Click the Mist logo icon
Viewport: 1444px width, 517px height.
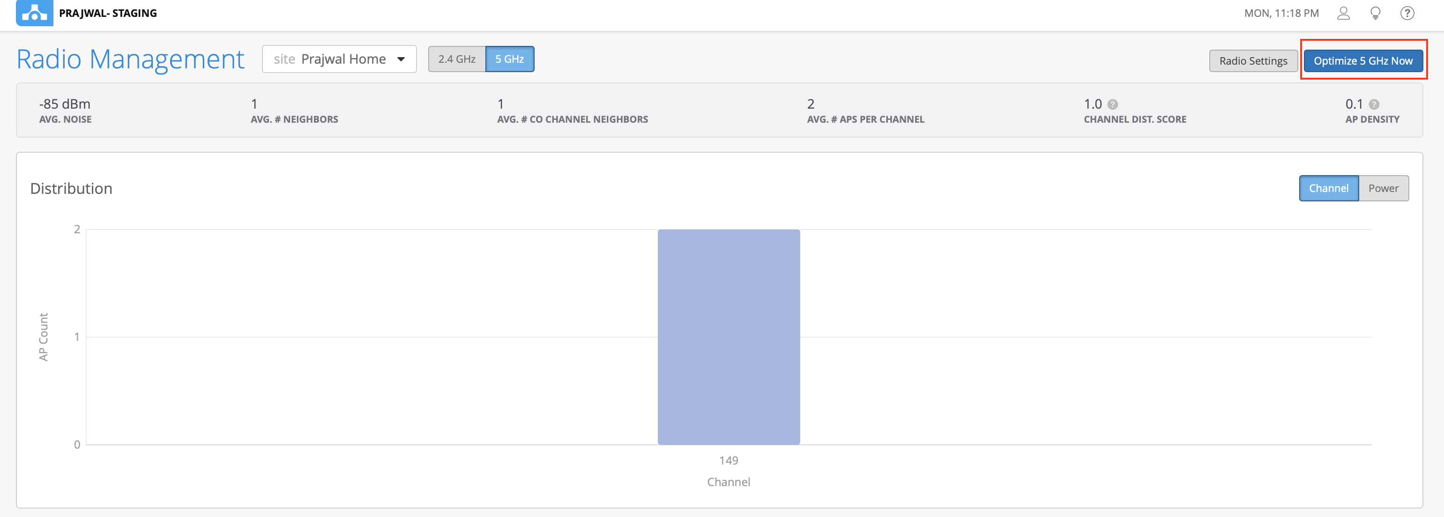(x=34, y=13)
